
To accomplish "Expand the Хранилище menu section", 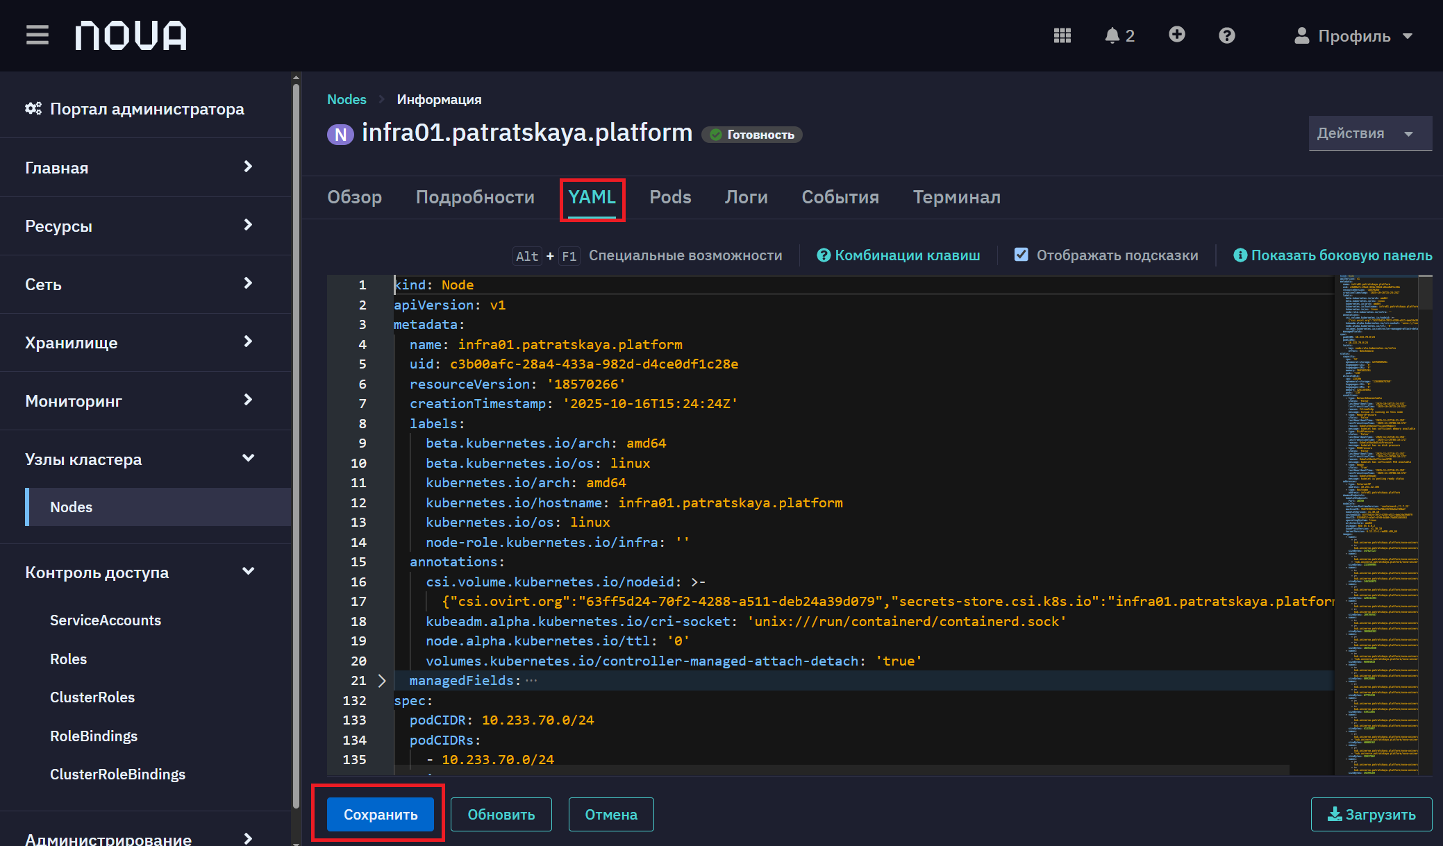I will click(x=146, y=342).
